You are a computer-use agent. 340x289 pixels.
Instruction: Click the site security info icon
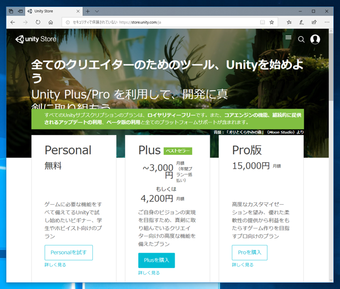(68, 22)
